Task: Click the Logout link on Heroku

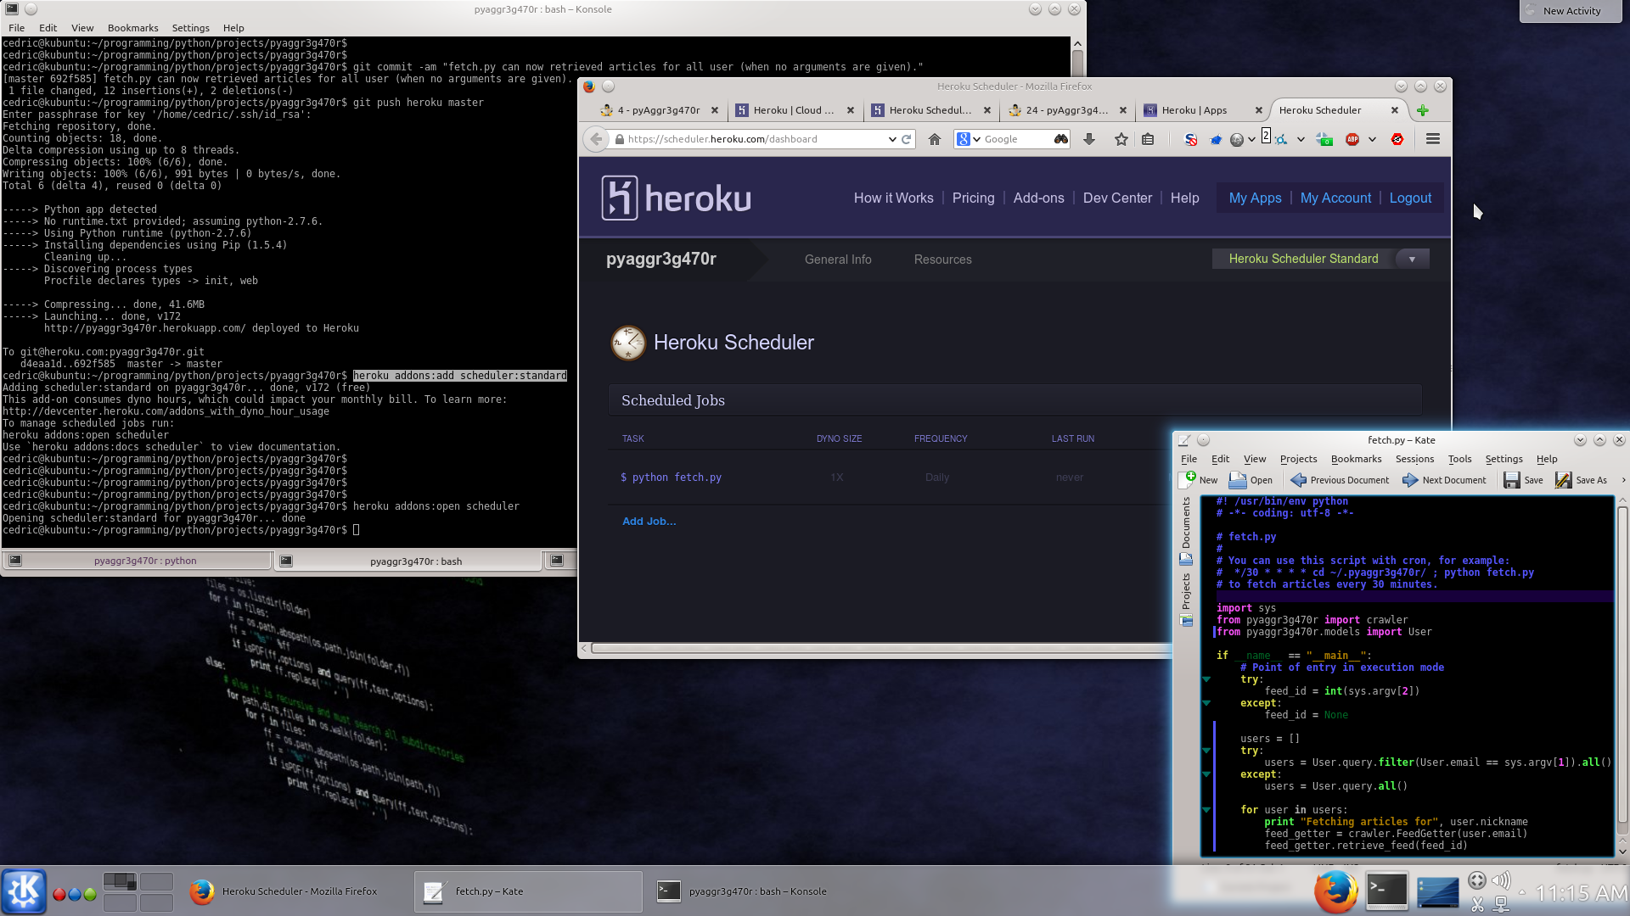Action: pos(1408,198)
